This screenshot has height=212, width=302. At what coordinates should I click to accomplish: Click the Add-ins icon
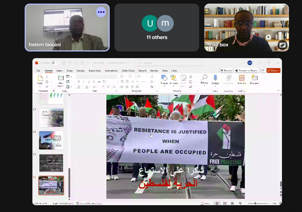[x=241, y=79]
